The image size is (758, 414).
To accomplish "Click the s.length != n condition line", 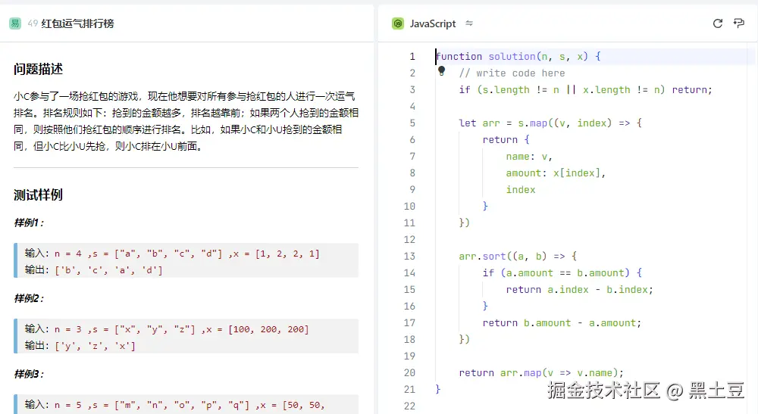I will pyautogui.click(x=585, y=90).
